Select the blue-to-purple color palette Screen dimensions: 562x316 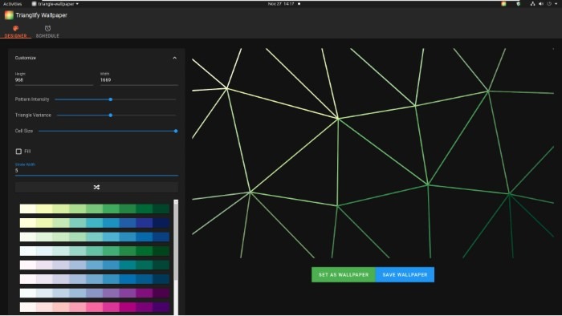click(x=94, y=293)
